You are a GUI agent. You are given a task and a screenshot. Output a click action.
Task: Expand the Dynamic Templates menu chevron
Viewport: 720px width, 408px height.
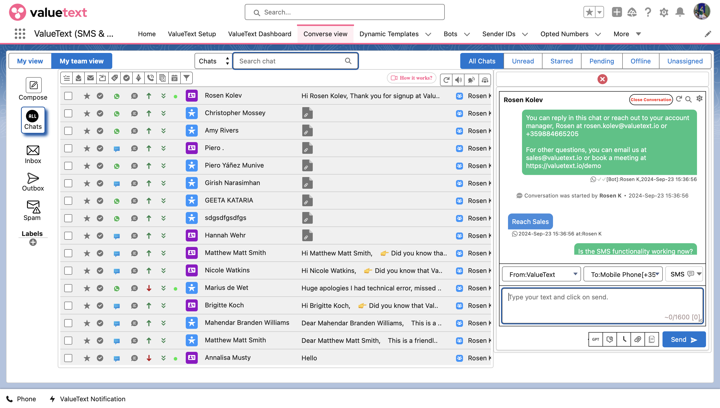click(x=428, y=34)
